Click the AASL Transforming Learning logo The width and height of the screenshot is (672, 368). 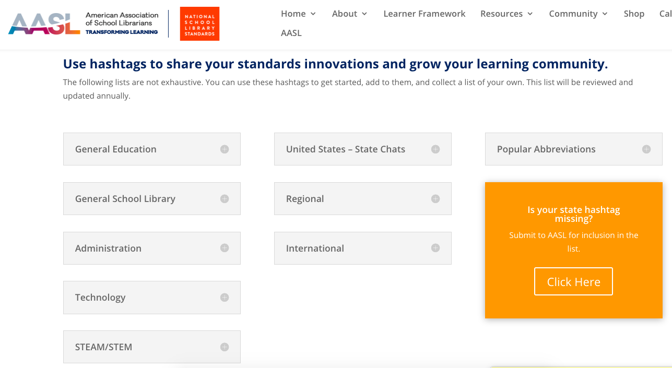pyautogui.click(x=84, y=23)
